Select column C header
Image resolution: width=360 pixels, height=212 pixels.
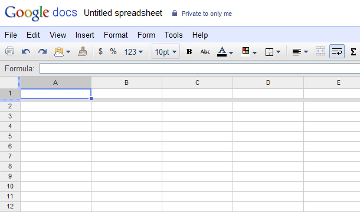point(198,82)
